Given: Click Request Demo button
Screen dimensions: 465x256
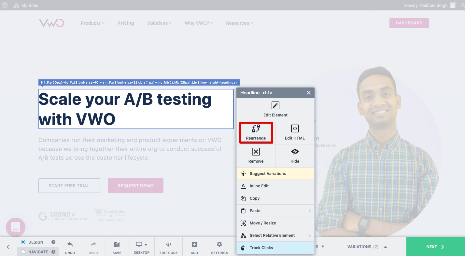Looking at the screenshot, I should tap(135, 186).
